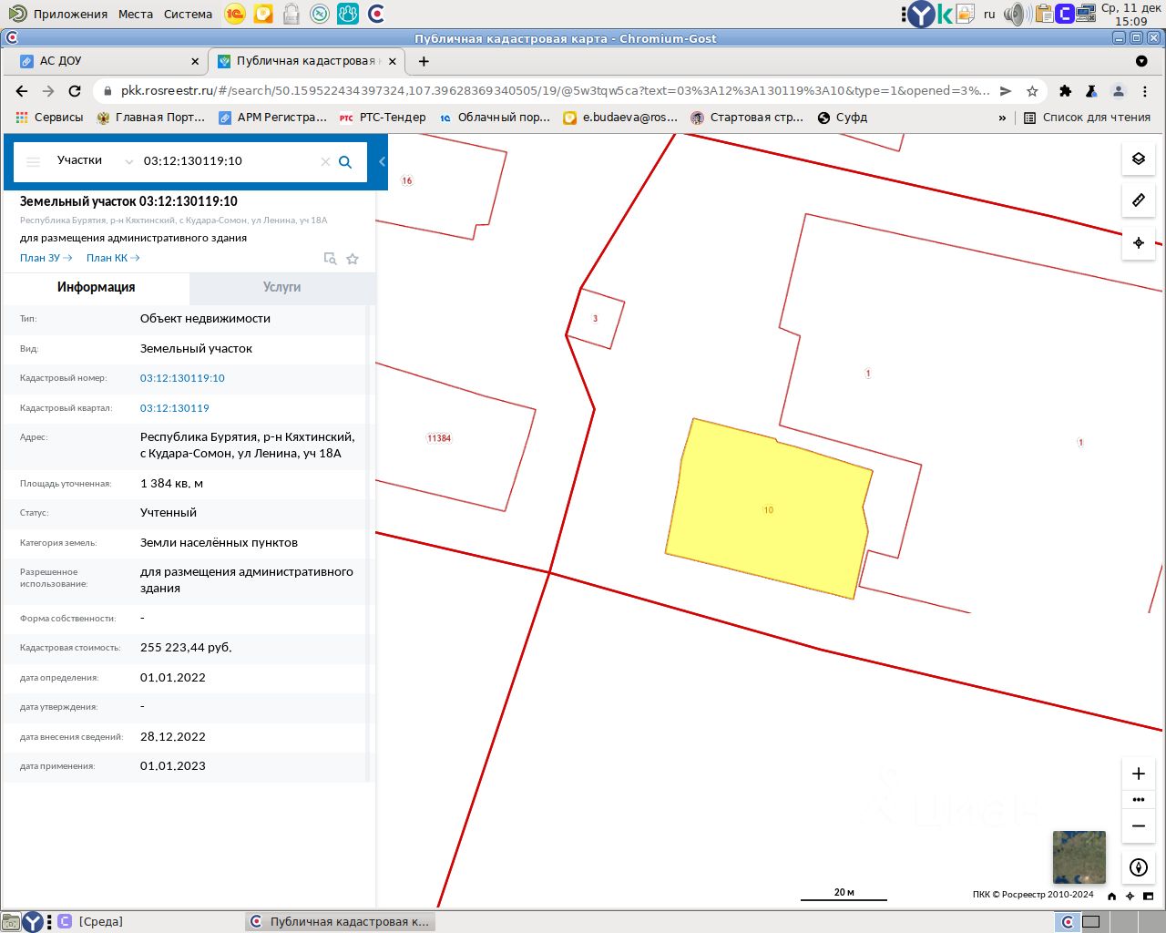Open cadastral quarter 03:12:130119 link
This screenshot has height=933, width=1166.
click(x=175, y=408)
